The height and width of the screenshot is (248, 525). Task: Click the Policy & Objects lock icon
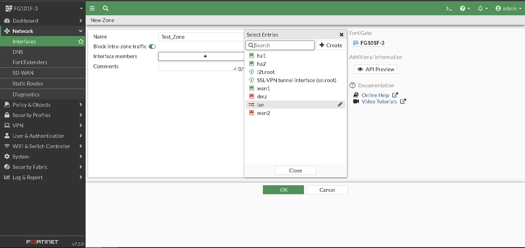tap(7, 105)
